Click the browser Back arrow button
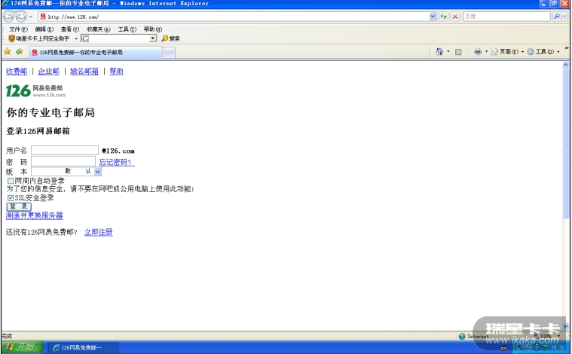Viewport: 572px width, 354px height. [x=8, y=17]
